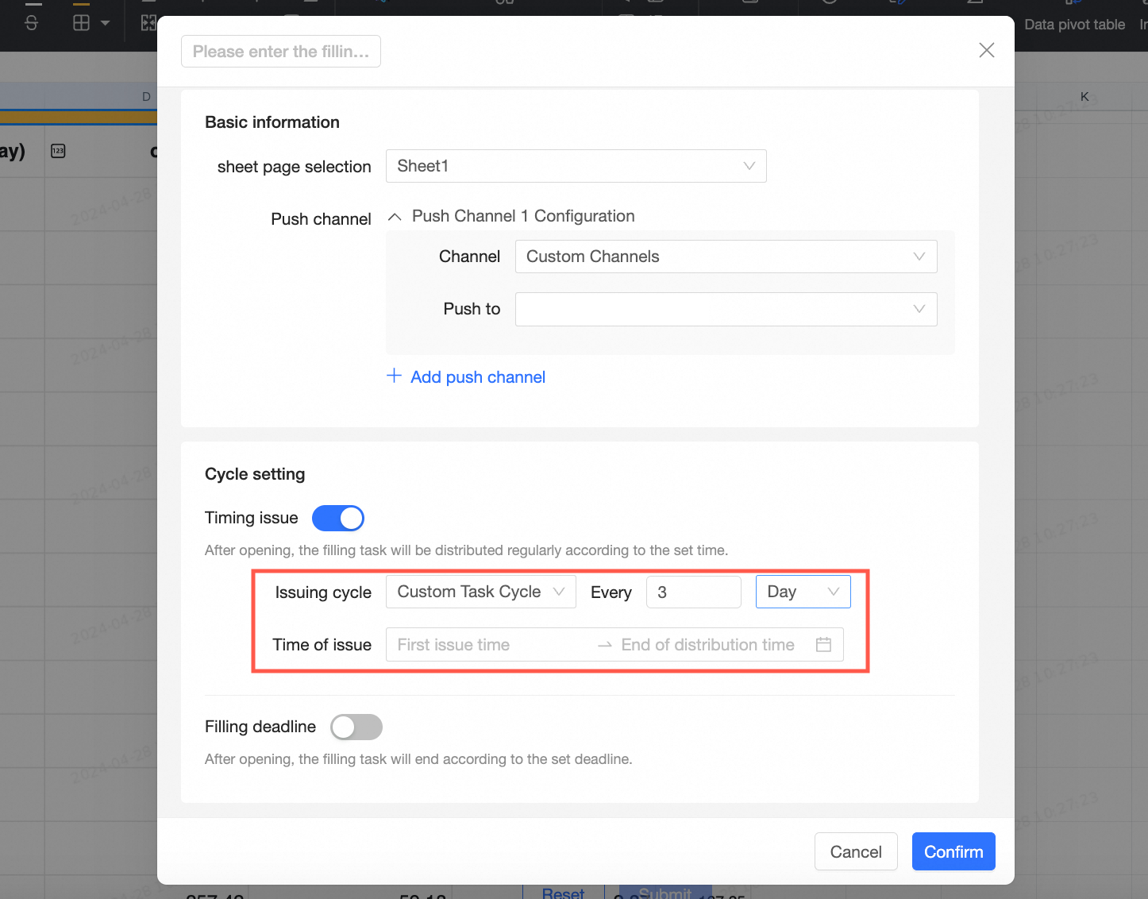Focus the Every interval number field
Viewport: 1148px width, 899px height.
point(693,592)
